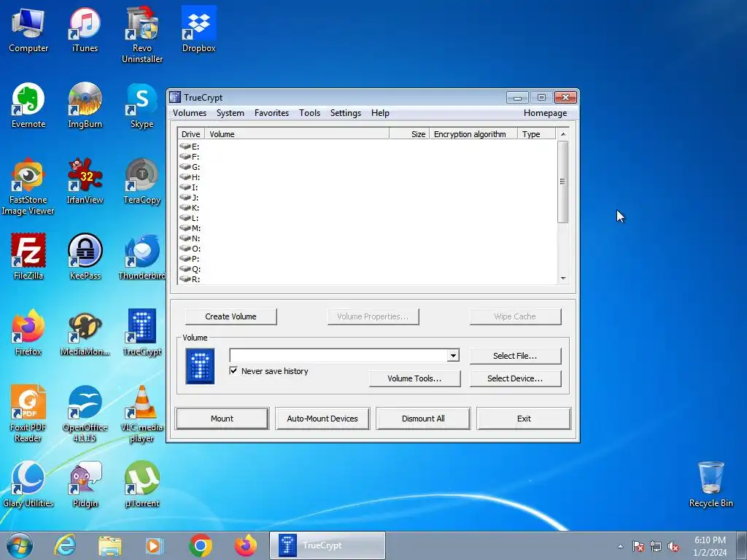Open the Tools menu
747x560 pixels.
[x=309, y=113]
